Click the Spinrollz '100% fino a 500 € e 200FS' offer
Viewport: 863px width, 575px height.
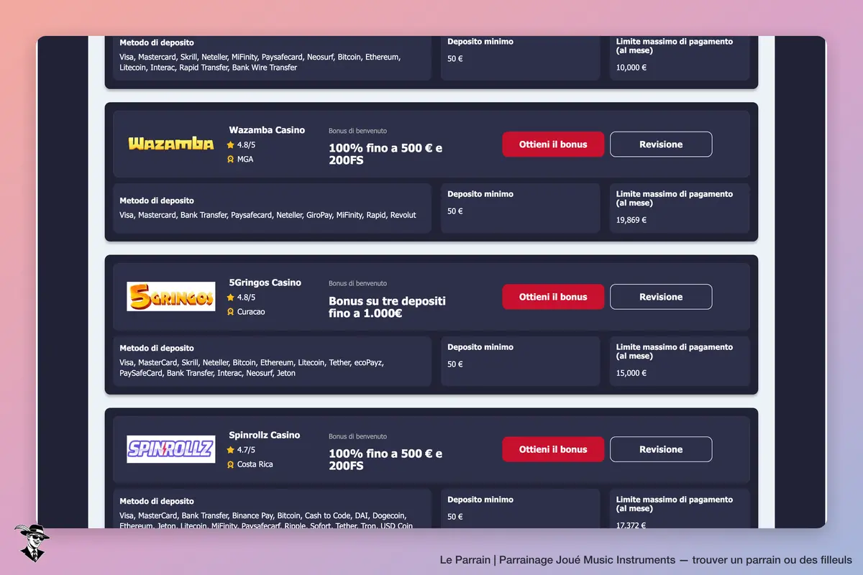385,460
